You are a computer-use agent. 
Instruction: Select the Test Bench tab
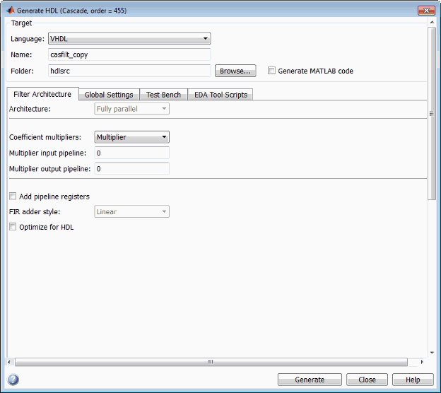pos(163,95)
